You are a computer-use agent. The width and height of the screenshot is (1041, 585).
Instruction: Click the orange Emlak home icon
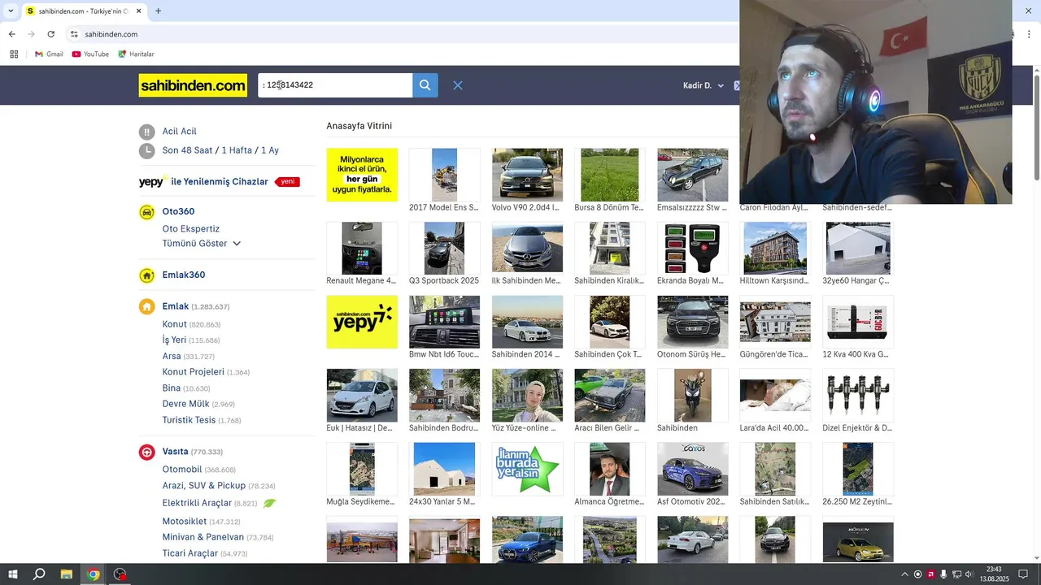tap(146, 306)
